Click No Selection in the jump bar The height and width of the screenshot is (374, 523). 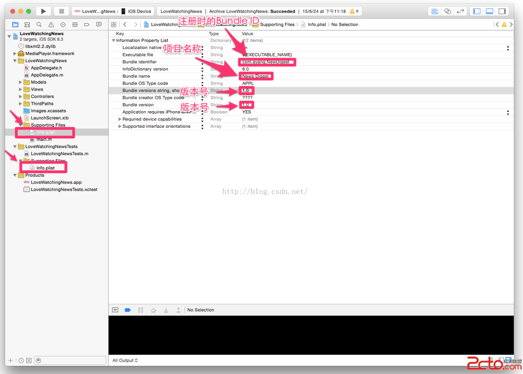pyautogui.click(x=344, y=24)
